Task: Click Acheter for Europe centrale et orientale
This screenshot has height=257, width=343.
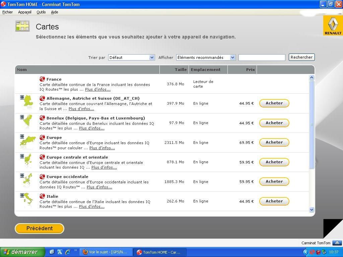Action: coord(274,162)
